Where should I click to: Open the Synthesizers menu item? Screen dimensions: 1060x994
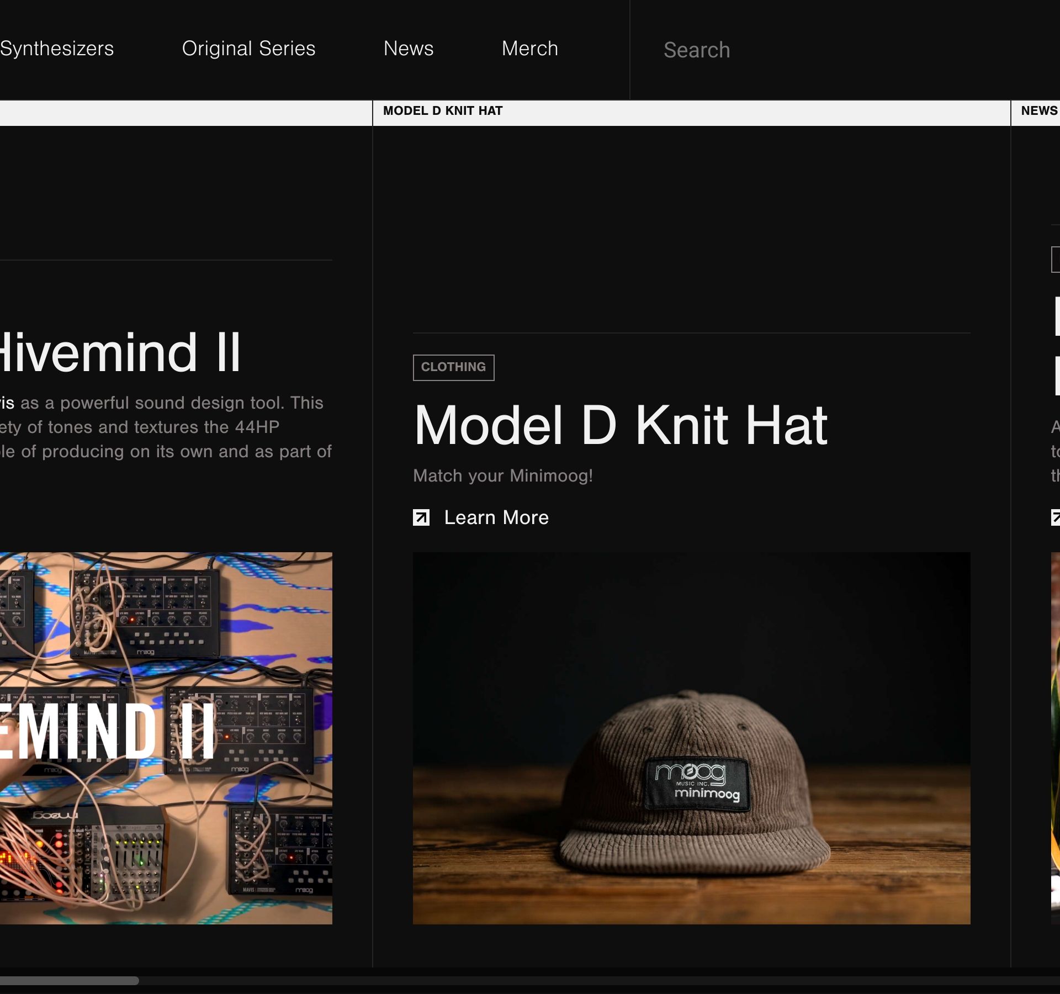point(57,49)
